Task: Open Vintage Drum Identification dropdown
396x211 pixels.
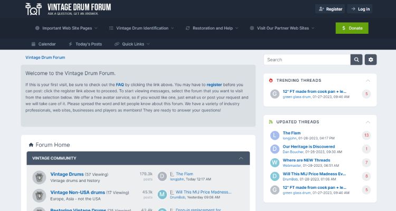Action: (x=142, y=28)
